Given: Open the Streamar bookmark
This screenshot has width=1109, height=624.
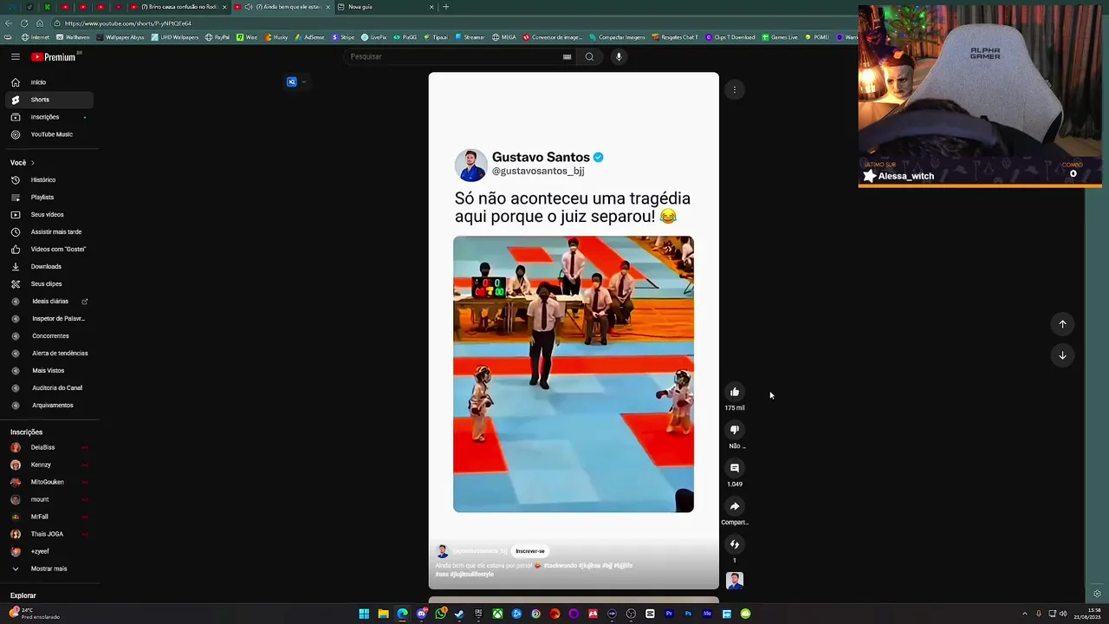Looking at the screenshot, I should [470, 37].
